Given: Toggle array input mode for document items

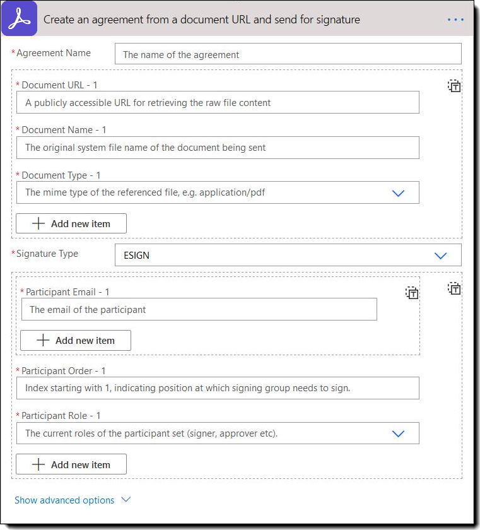Looking at the screenshot, I should click(x=454, y=86).
